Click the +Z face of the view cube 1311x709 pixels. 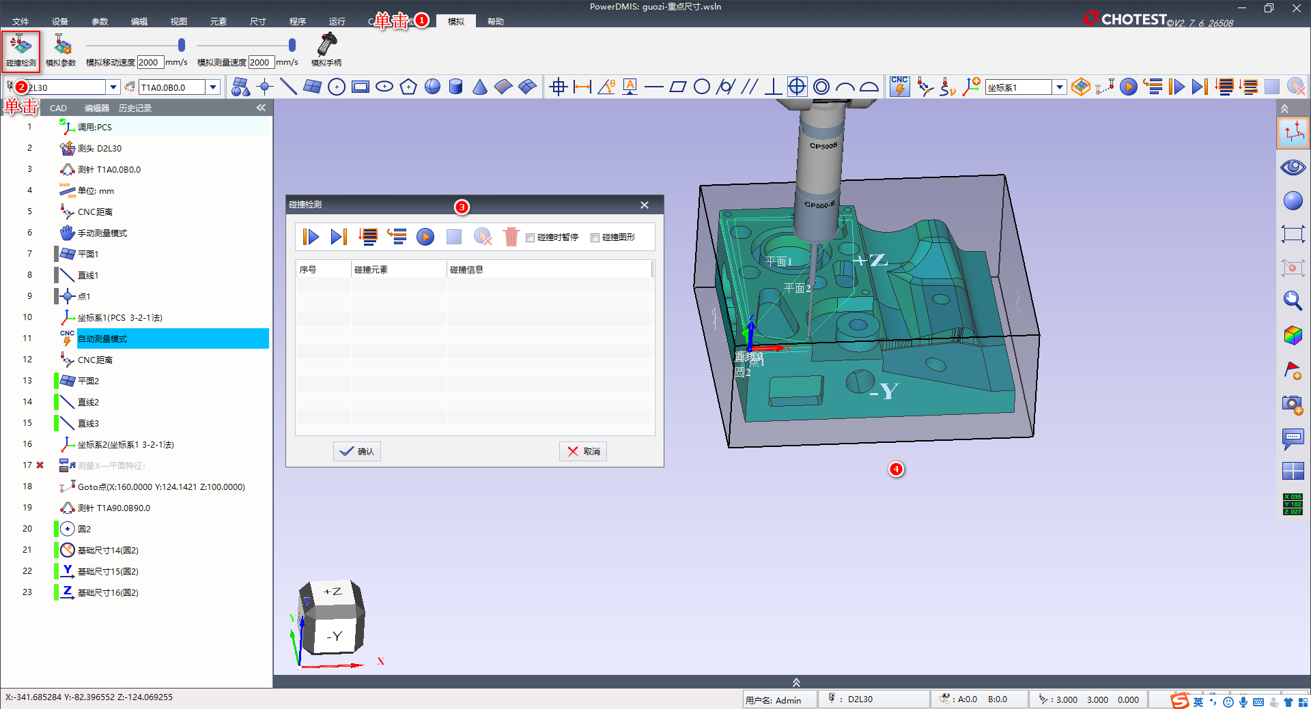334,592
